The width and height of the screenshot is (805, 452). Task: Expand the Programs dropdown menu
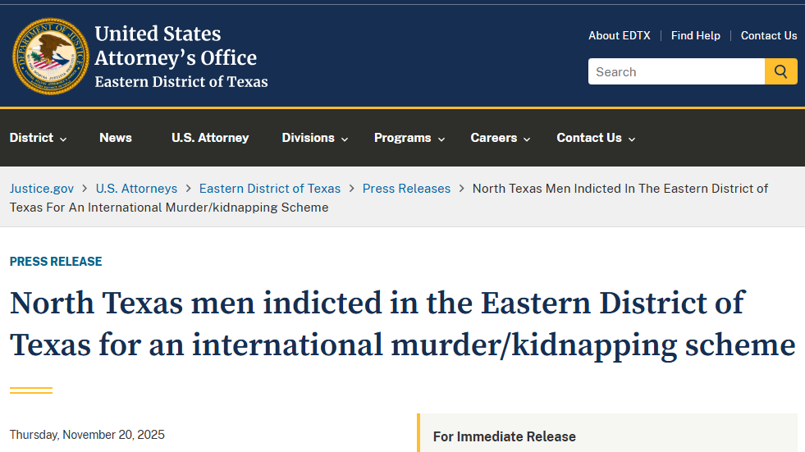tap(409, 138)
